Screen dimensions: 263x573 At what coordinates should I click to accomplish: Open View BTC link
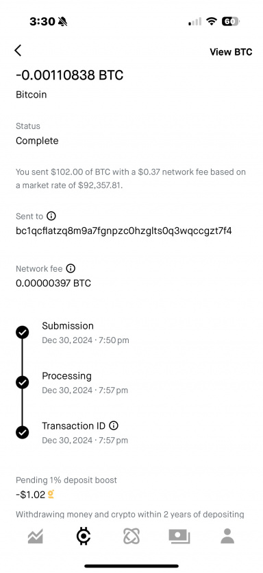231,52
